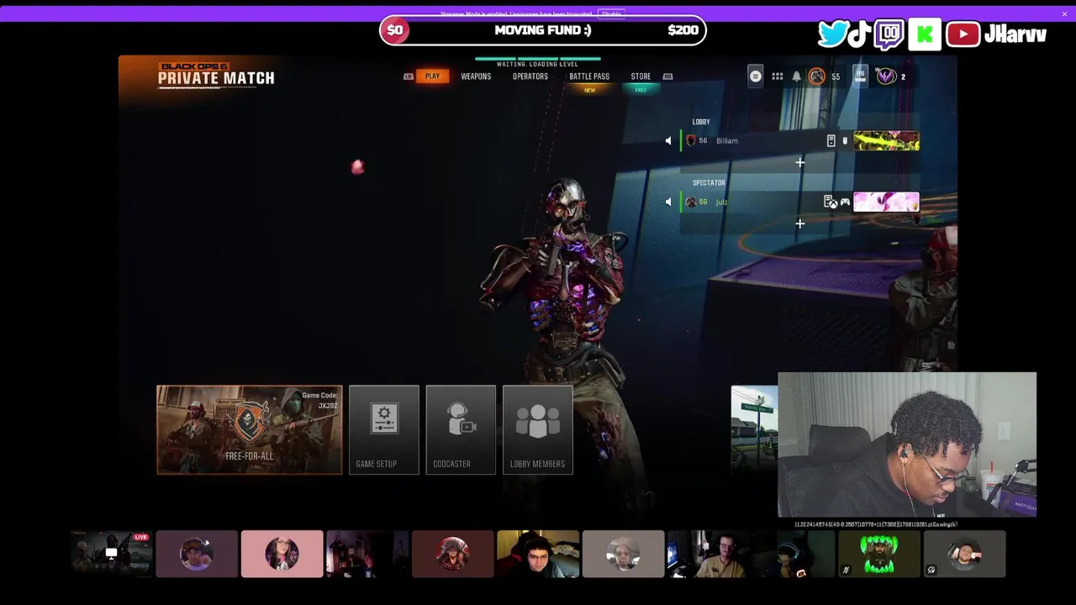
Task: Switch to the WEAPONS tab
Action: click(x=476, y=76)
